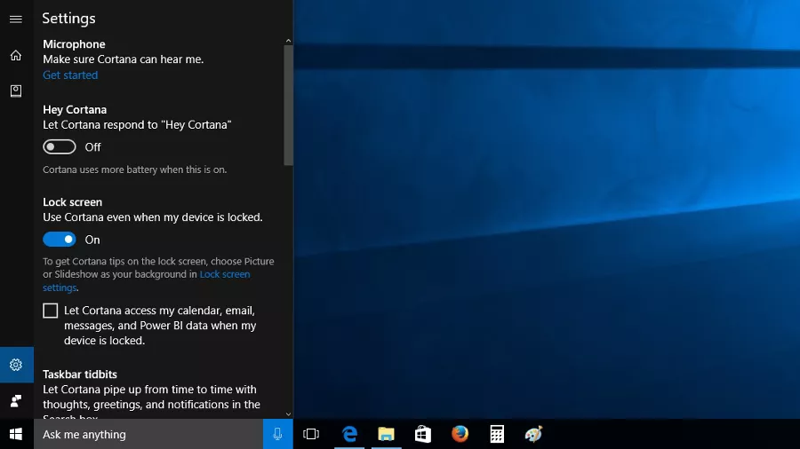Viewport: 800px width, 449px height.
Task: Open the Cortana Notebook
Action: coord(16,91)
